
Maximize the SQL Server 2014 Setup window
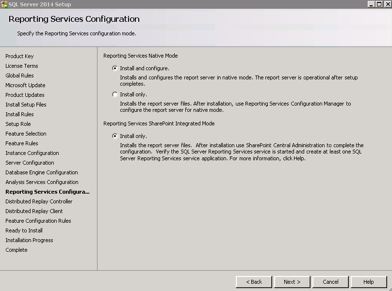coord(379,4)
